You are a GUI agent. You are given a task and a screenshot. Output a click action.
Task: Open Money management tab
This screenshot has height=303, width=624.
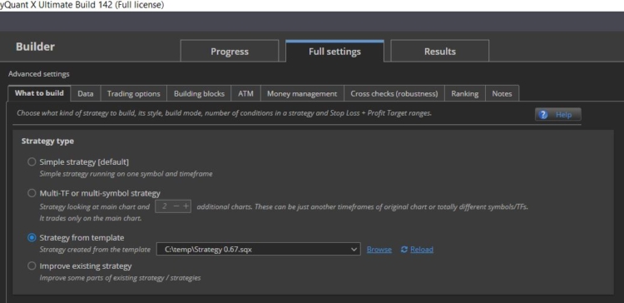point(302,93)
